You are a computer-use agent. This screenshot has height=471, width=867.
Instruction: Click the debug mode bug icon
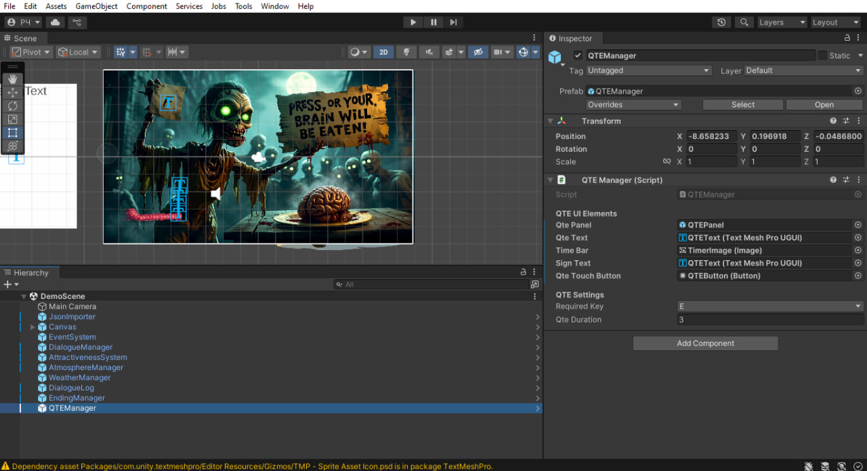[809, 466]
